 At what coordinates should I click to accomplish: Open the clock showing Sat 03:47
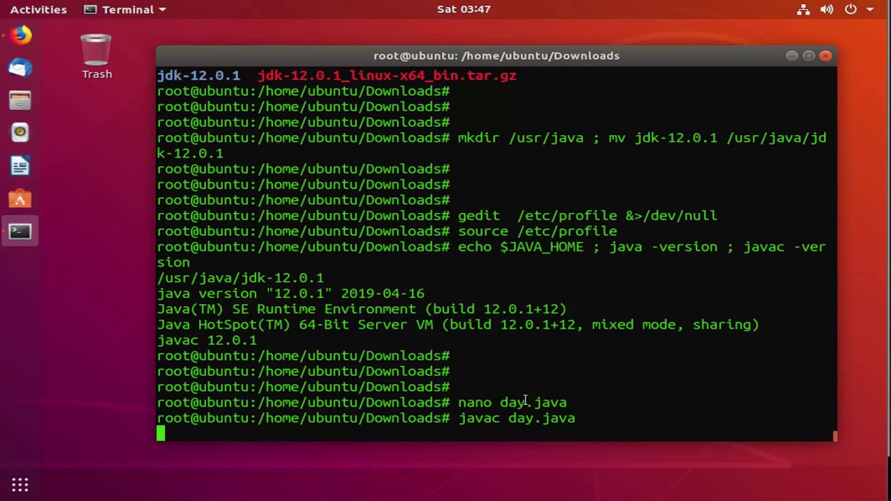pyautogui.click(x=464, y=10)
